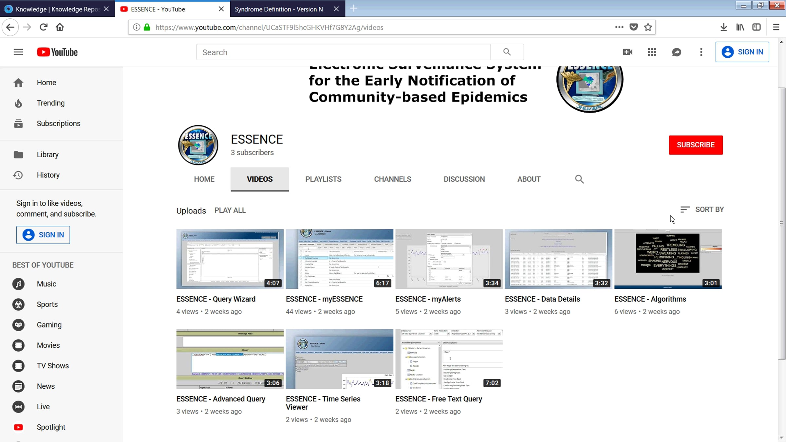Switch to the Syndrome Definition tab
786x442 pixels.
[x=288, y=9]
